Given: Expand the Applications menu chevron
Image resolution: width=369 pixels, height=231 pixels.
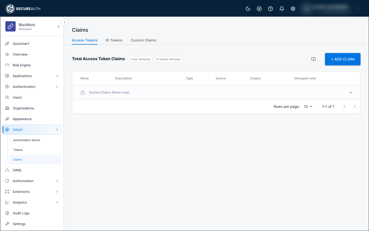Looking at the screenshot, I should pyautogui.click(x=57, y=76).
